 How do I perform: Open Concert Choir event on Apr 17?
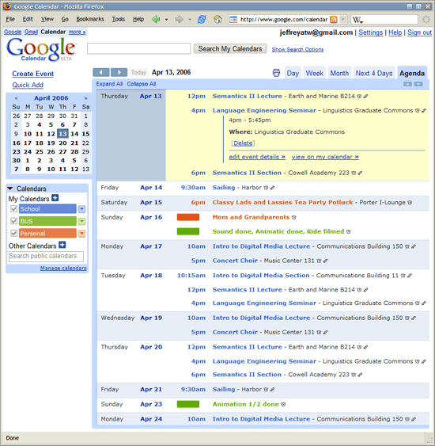click(x=235, y=261)
